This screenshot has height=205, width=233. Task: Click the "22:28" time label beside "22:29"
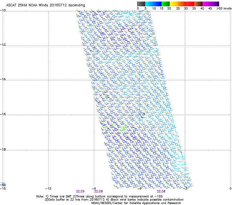pos(98,191)
